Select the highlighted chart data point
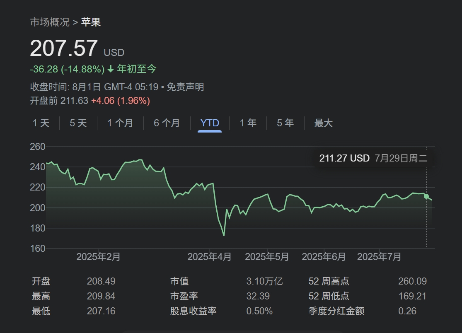The image size is (462, 333). [426, 197]
